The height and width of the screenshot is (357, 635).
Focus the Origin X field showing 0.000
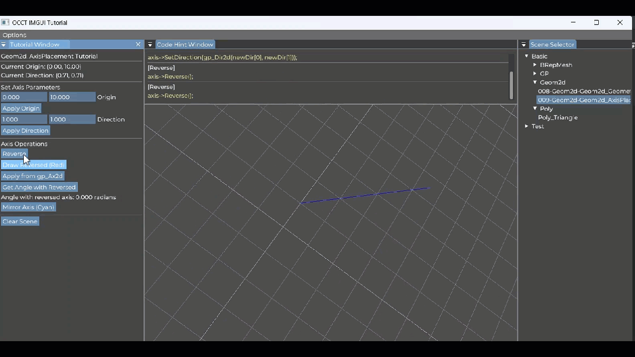24,97
